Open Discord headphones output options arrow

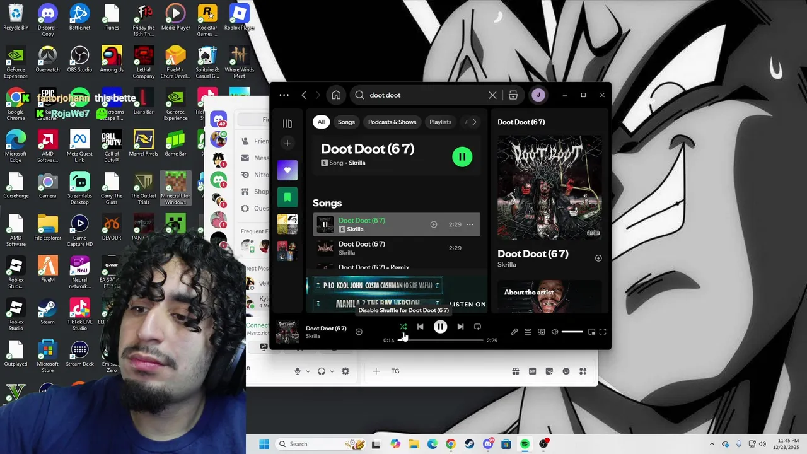click(332, 371)
